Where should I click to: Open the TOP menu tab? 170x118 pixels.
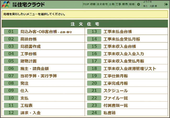[x=86, y=4]
